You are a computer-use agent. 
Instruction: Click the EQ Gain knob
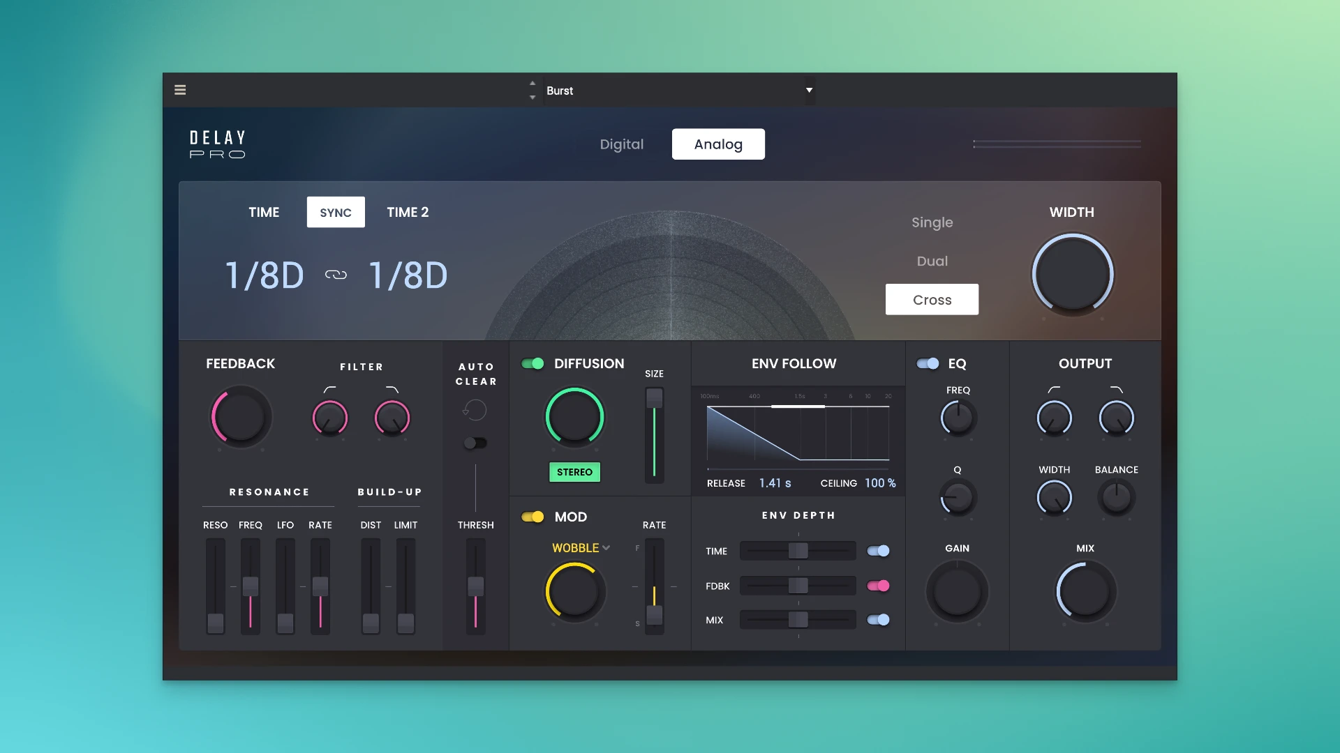click(957, 591)
